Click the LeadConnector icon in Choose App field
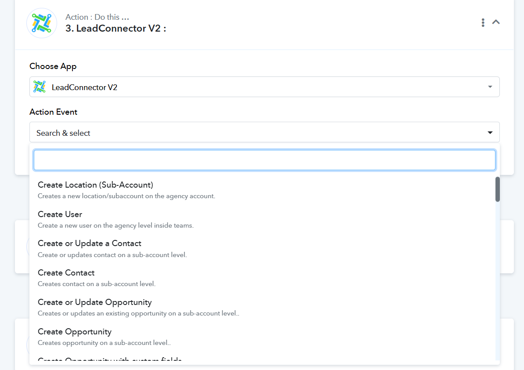Screen dimensions: 524x370 [x=40, y=87]
